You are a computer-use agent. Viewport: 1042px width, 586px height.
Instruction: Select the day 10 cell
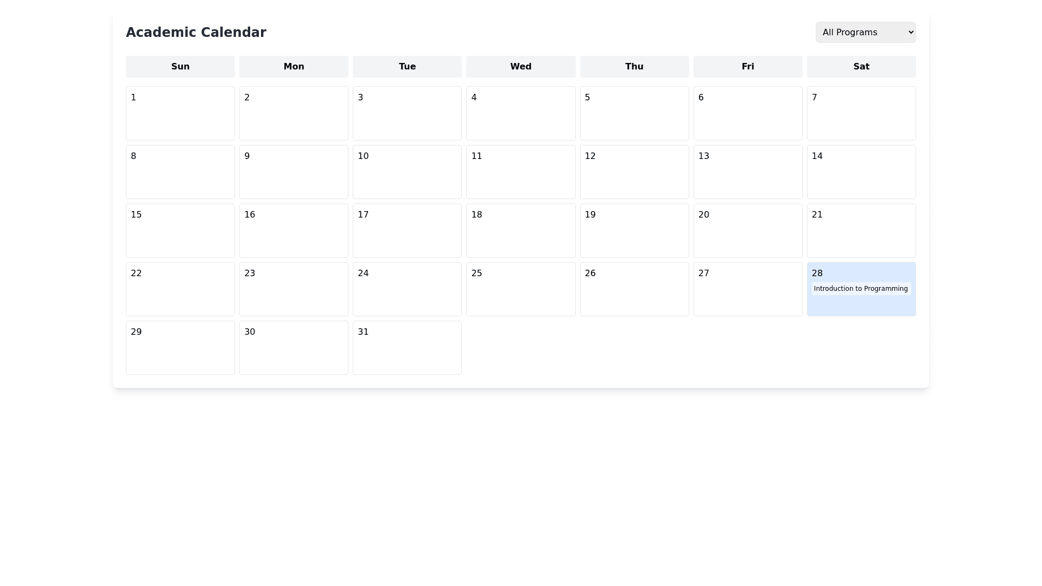(x=407, y=172)
